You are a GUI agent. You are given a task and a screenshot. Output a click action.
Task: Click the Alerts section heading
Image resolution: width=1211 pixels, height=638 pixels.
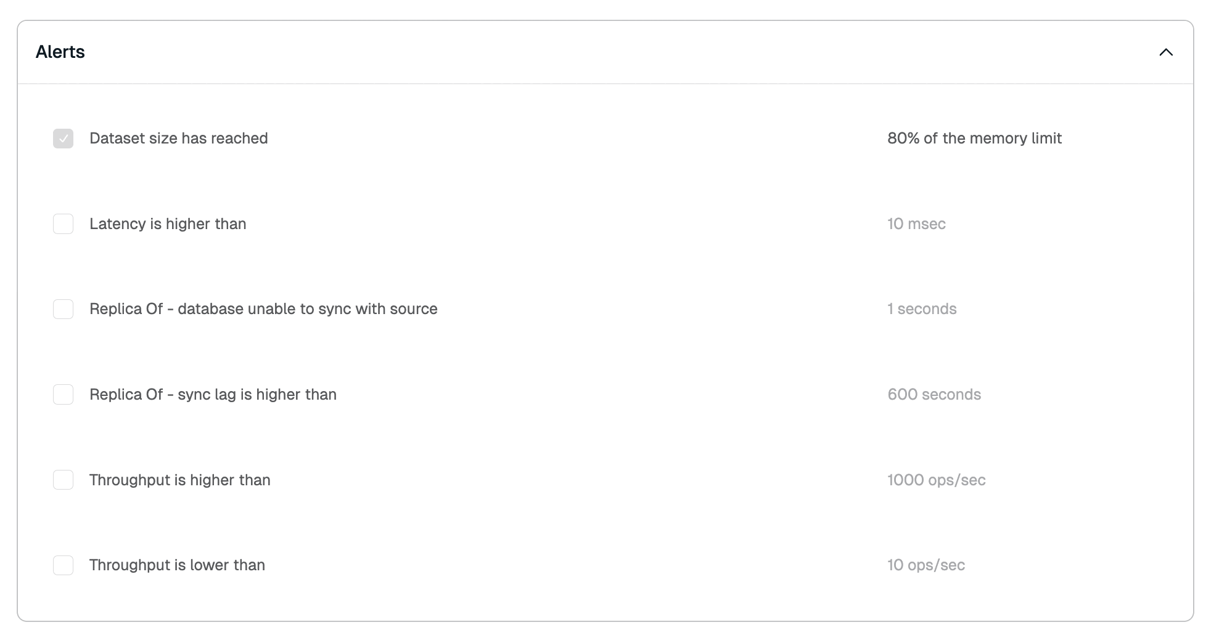(60, 52)
